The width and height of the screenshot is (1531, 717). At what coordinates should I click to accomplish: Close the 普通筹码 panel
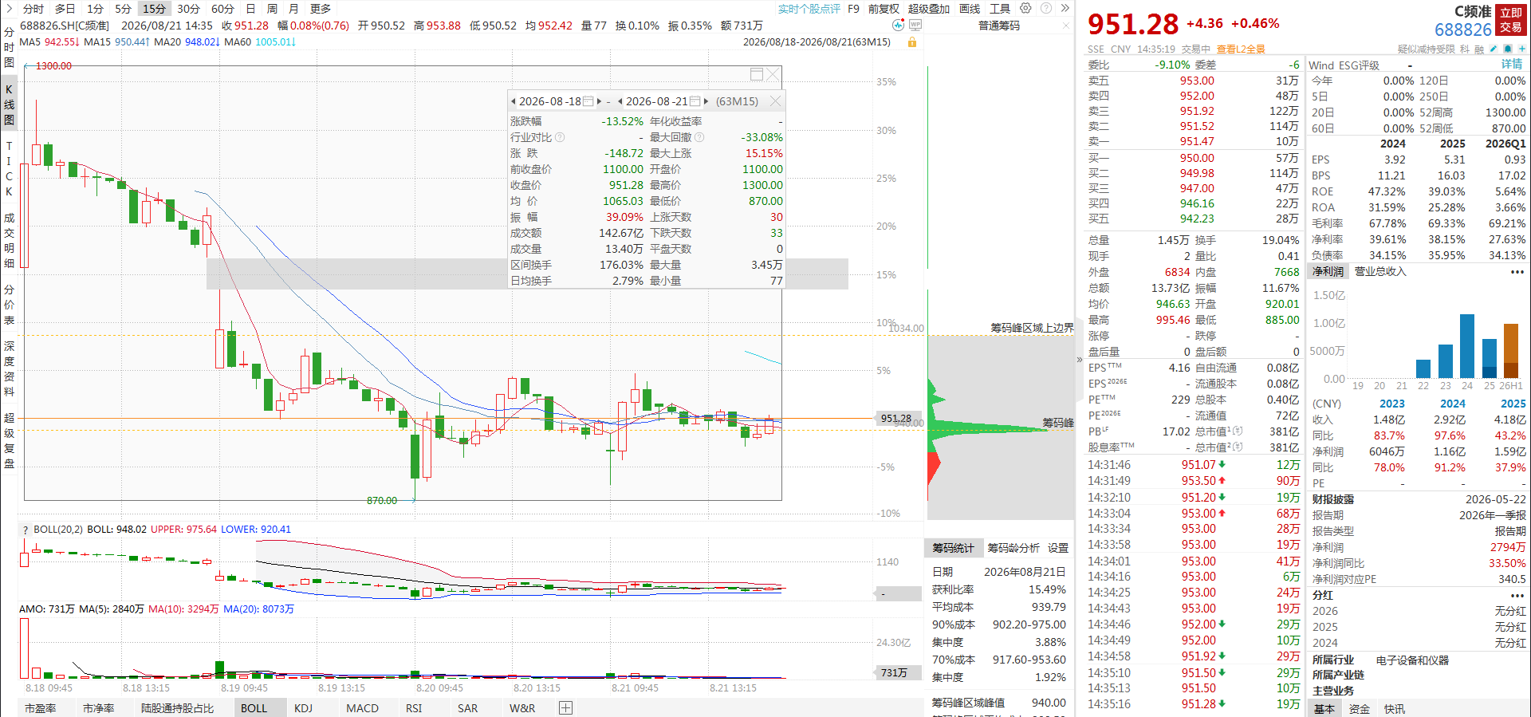[1066, 26]
